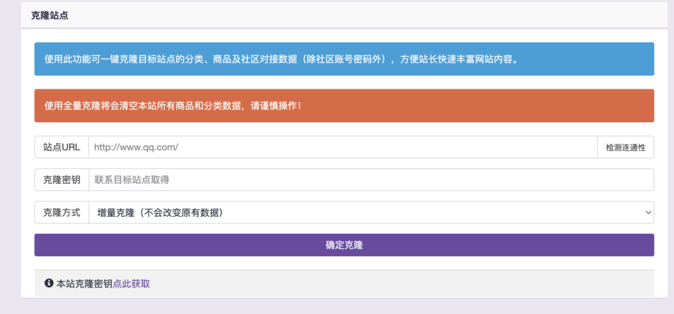Image resolution: width=674 pixels, height=314 pixels.
Task: Click the info icon beside 本站克隆密钥
Action: [49, 283]
